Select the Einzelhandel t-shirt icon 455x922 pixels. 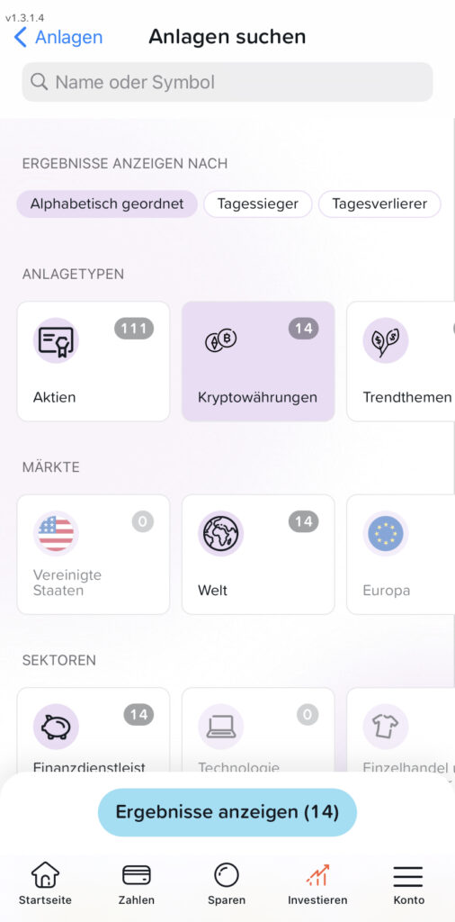(386, 727)
